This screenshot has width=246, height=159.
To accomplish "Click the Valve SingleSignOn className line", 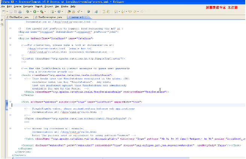I will point(78,118).
